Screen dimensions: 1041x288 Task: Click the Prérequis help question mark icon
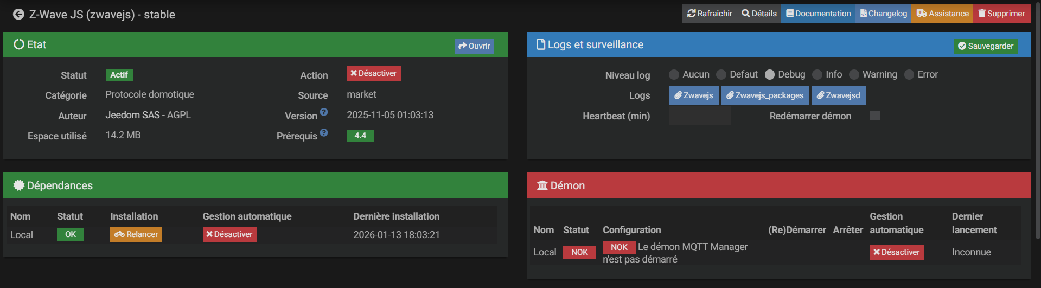pos(324,133)
